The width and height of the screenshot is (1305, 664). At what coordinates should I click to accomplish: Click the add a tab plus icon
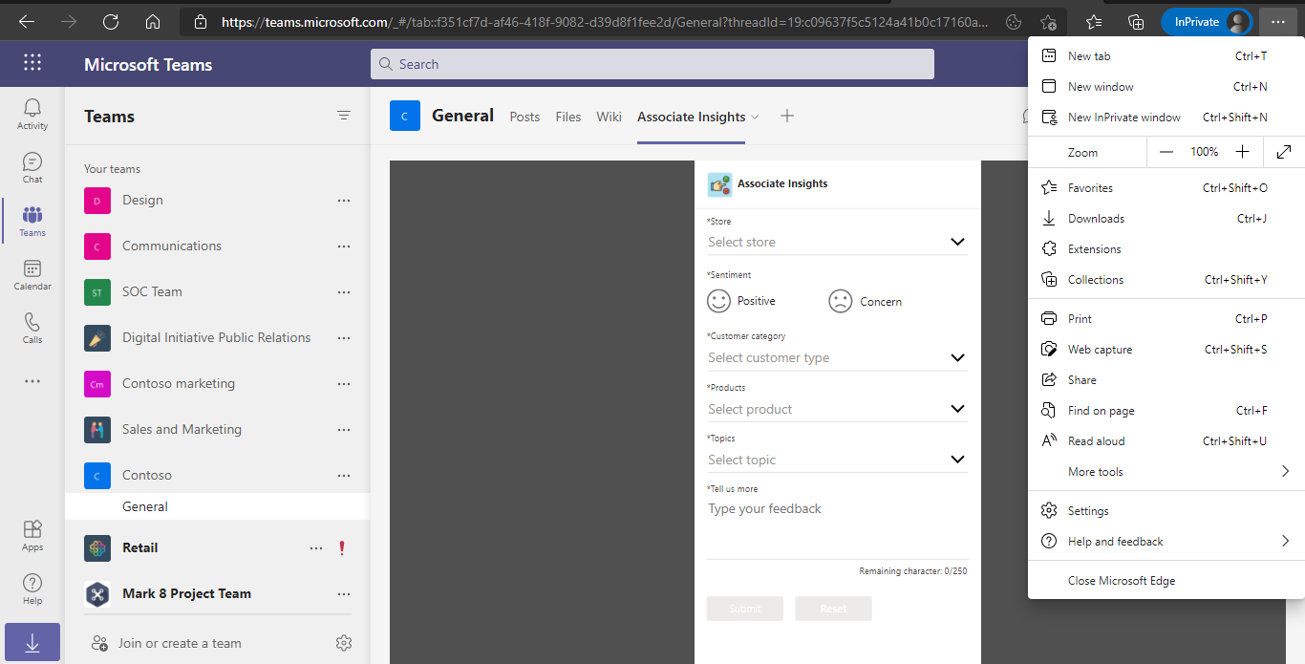coord(787,116)
